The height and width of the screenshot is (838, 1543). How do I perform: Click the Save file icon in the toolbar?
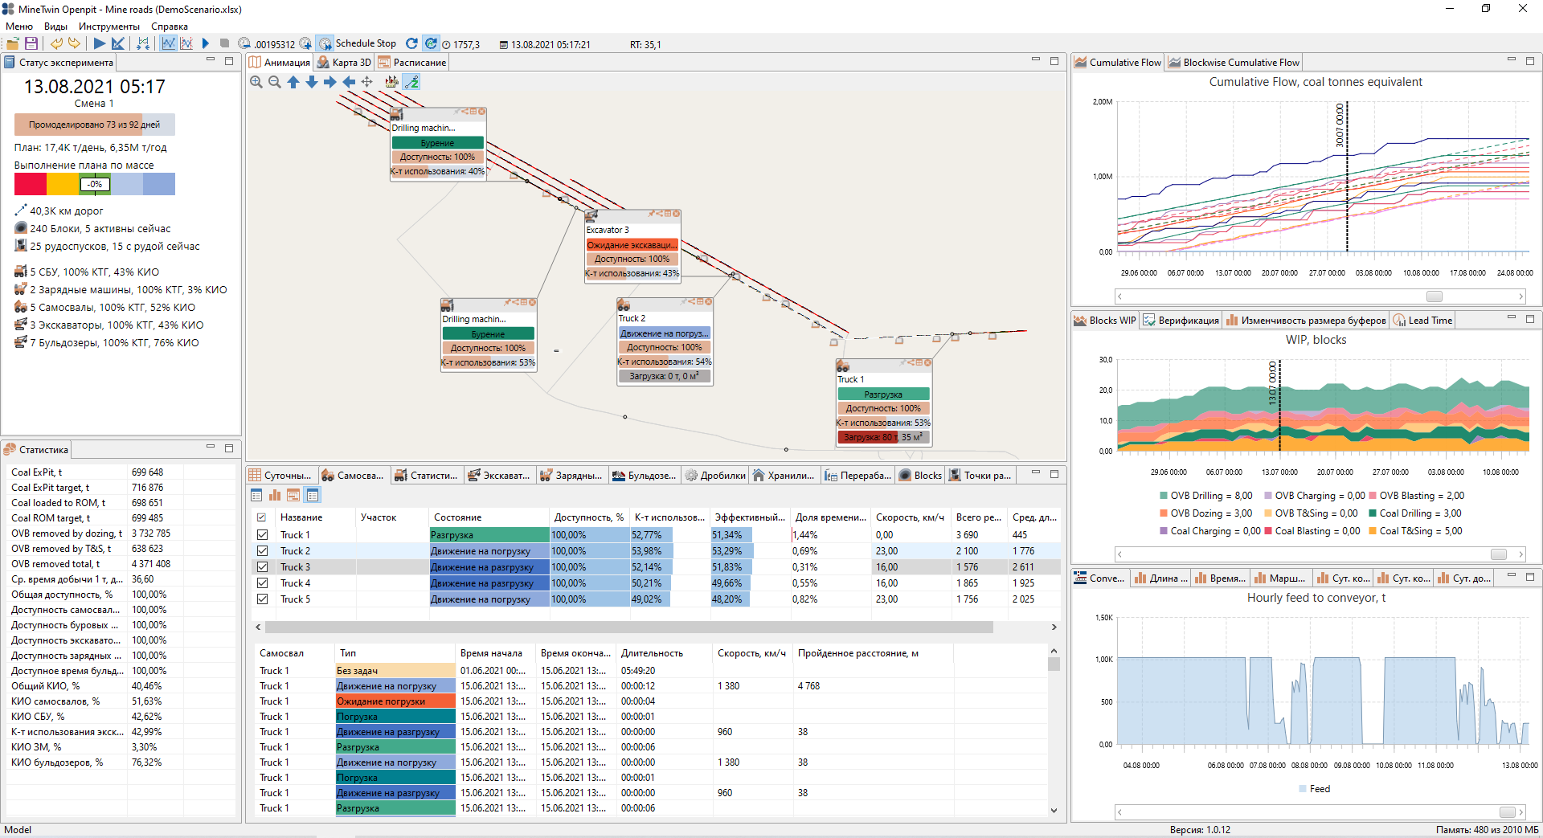pyautogui.click(x=31, y=43)
